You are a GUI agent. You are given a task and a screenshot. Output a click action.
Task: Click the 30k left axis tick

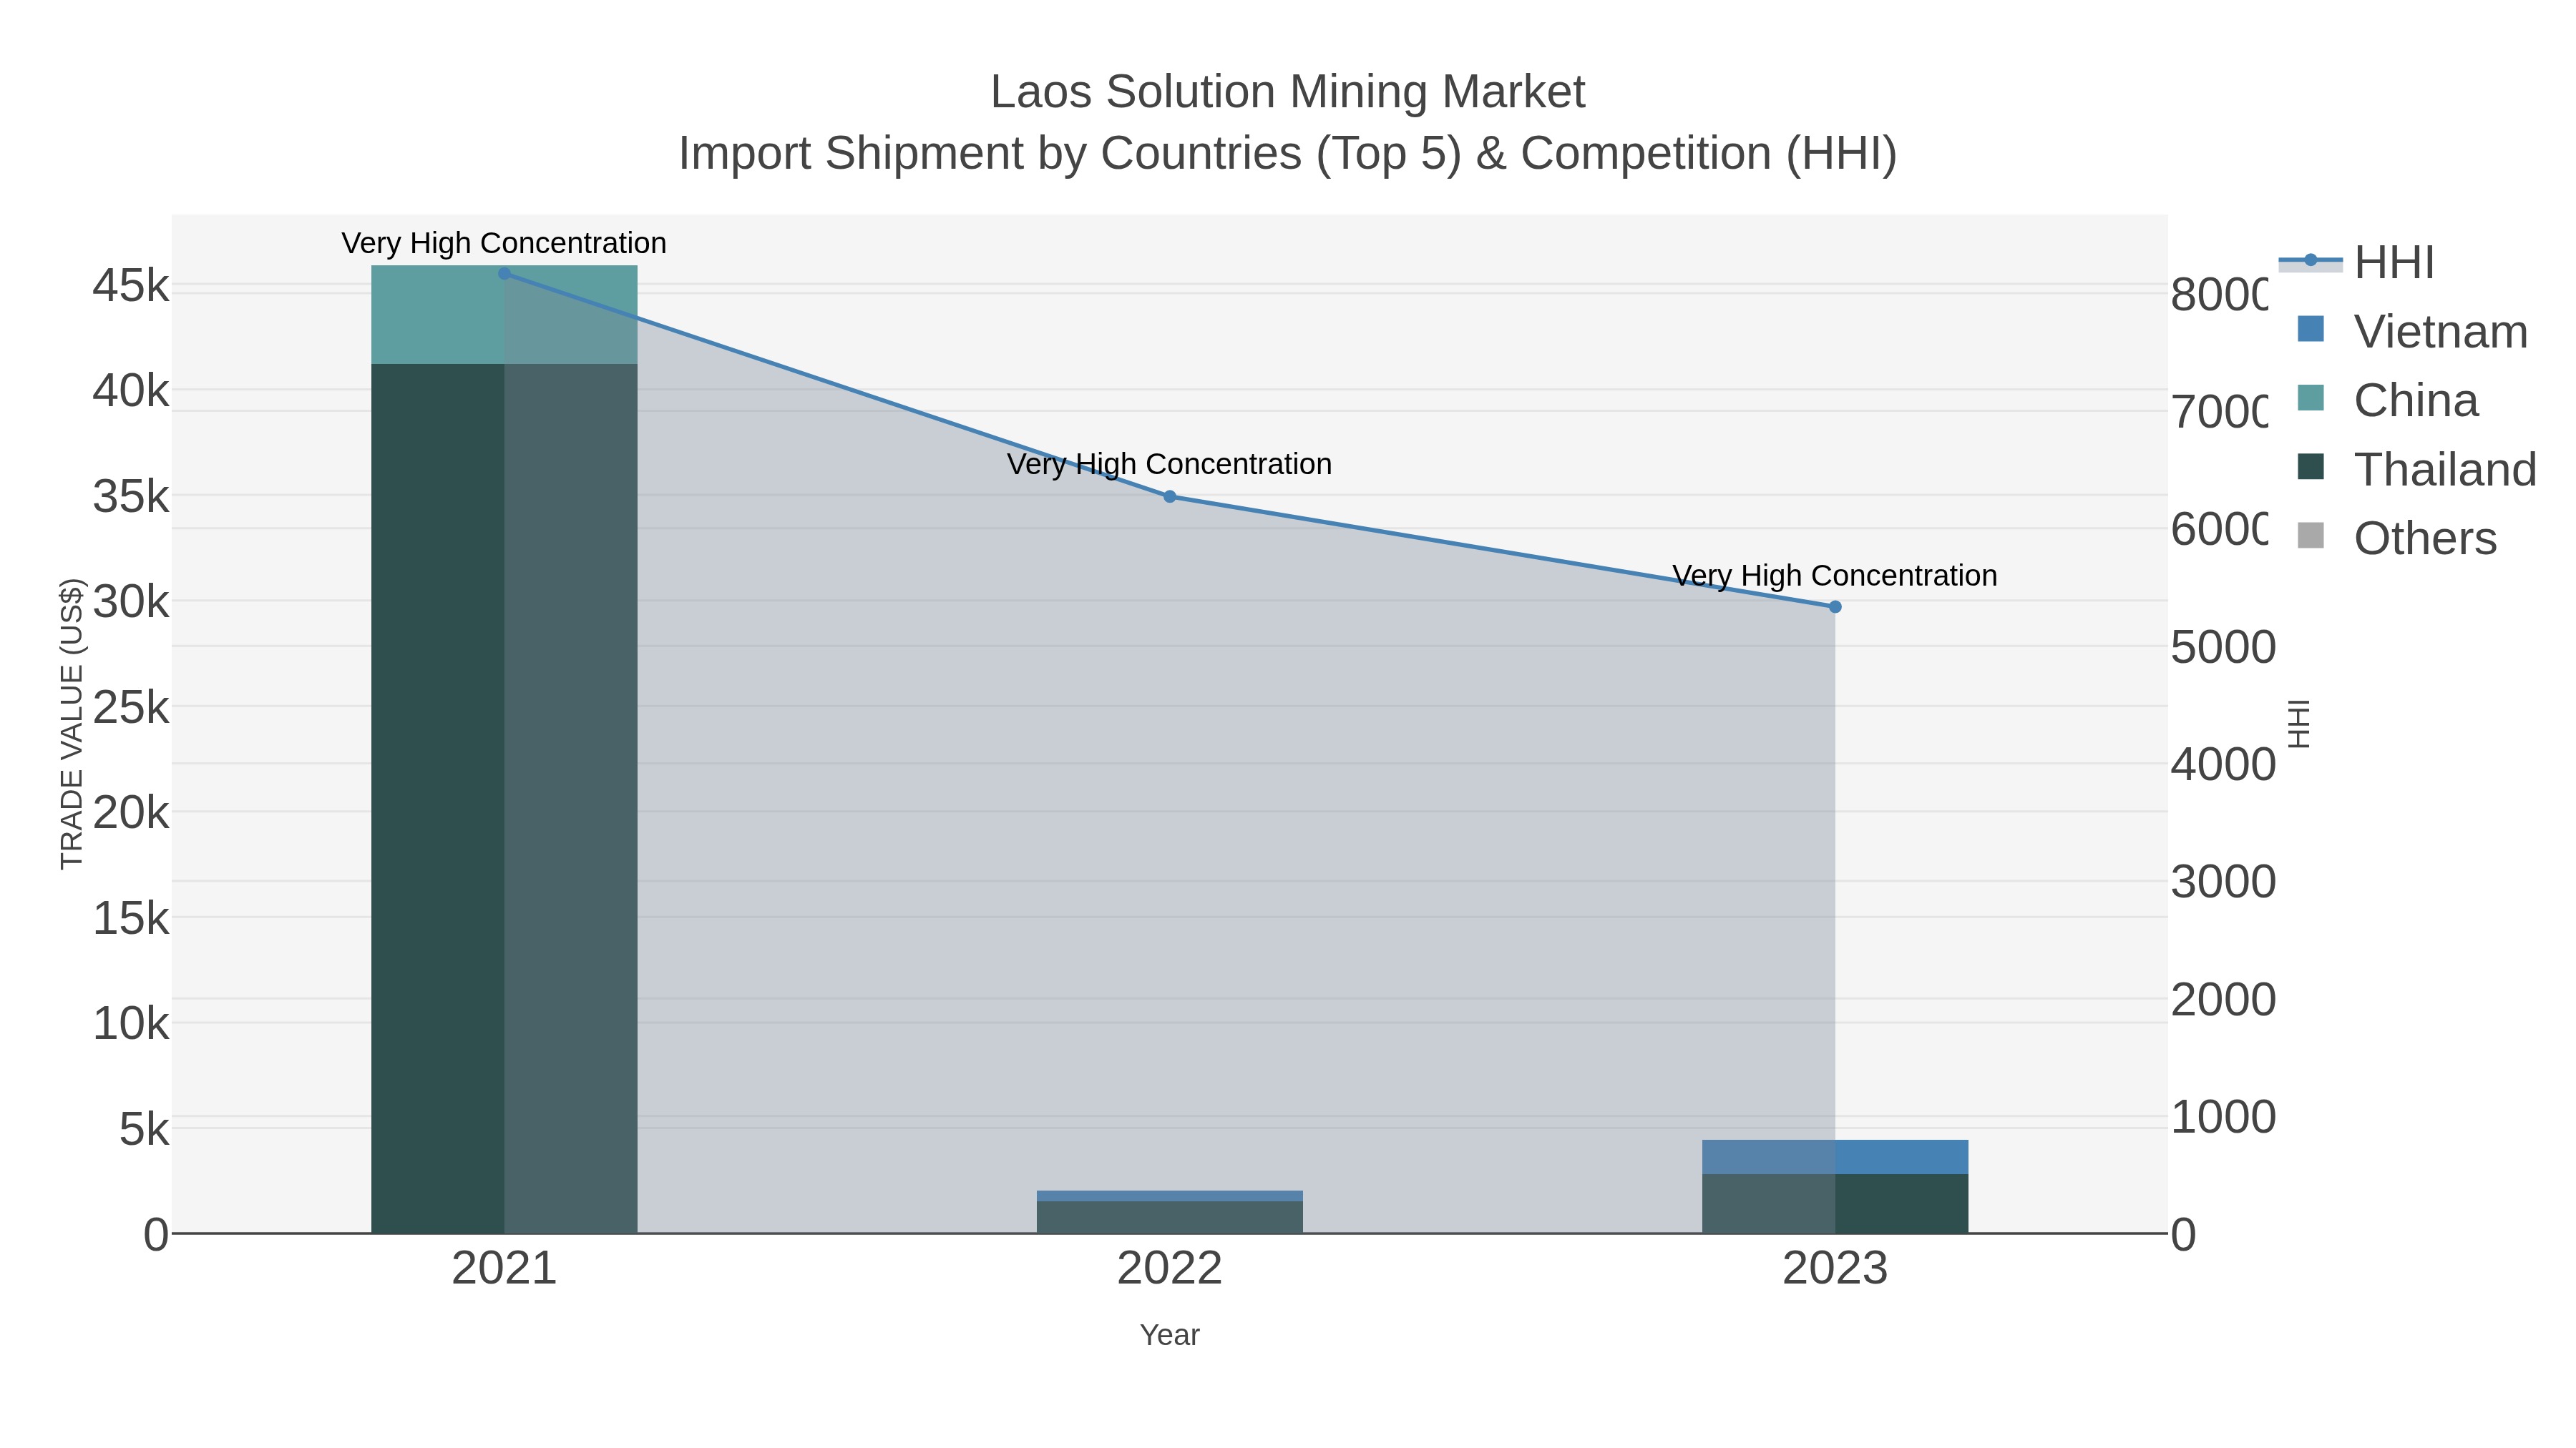coord(131,603)
